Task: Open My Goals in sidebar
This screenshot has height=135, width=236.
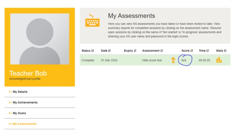Action: click(19, 113)
